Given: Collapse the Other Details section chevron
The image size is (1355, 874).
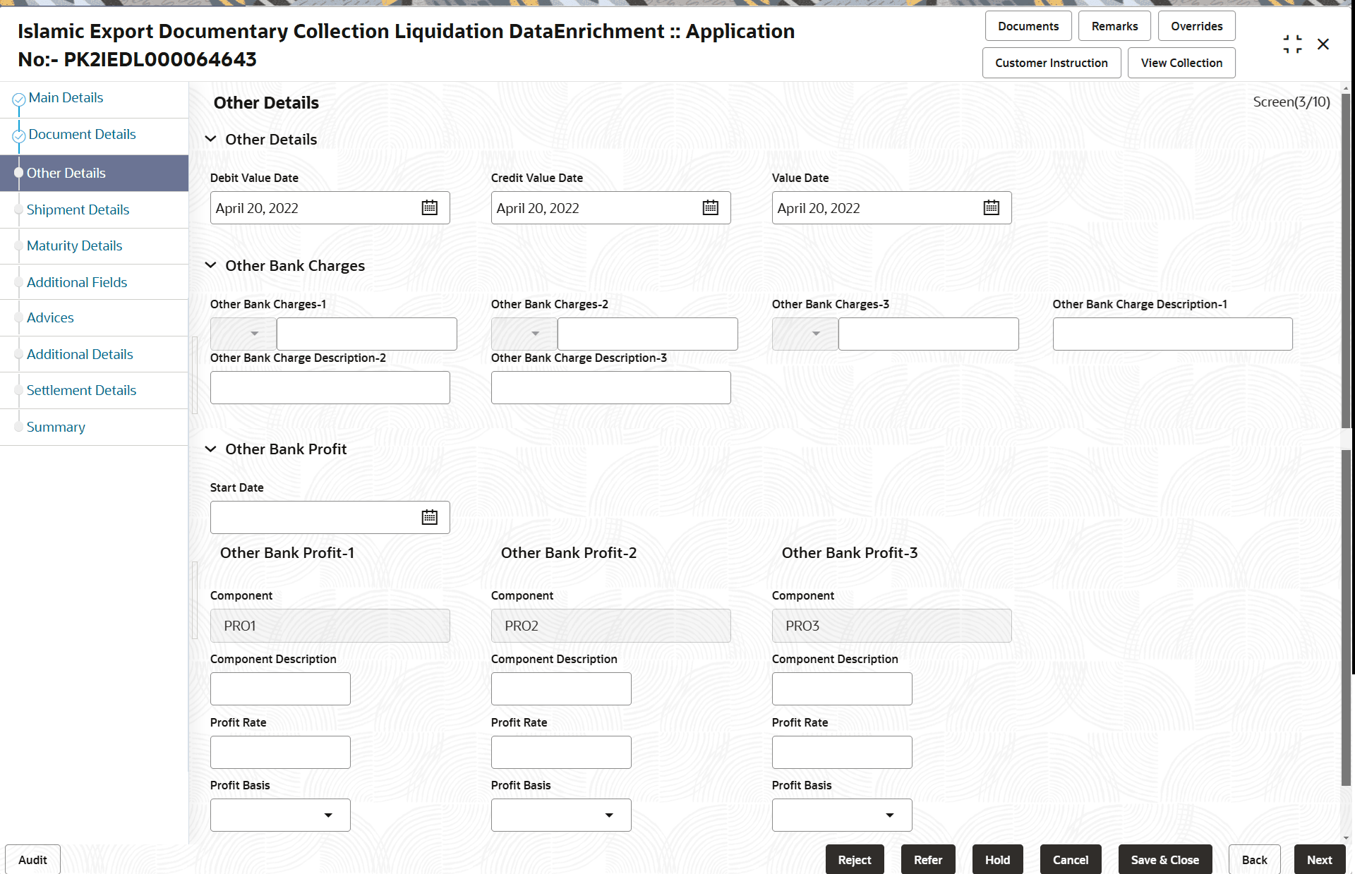Looking at the screenshot, I should click(x=210, y=140).
